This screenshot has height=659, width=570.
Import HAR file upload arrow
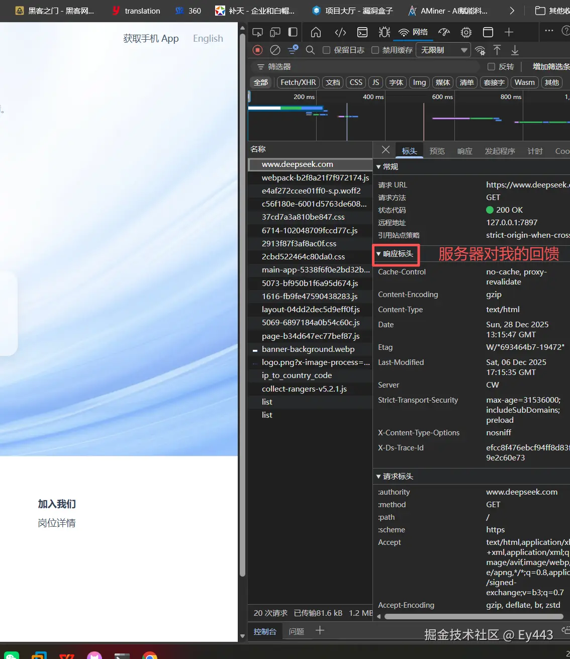497,50
